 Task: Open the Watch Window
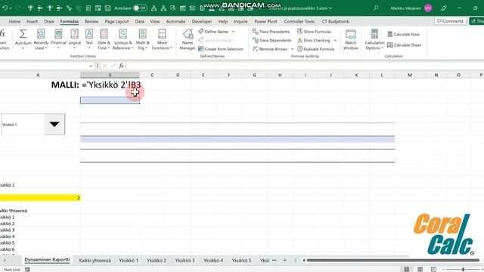[x=351, y=39]
